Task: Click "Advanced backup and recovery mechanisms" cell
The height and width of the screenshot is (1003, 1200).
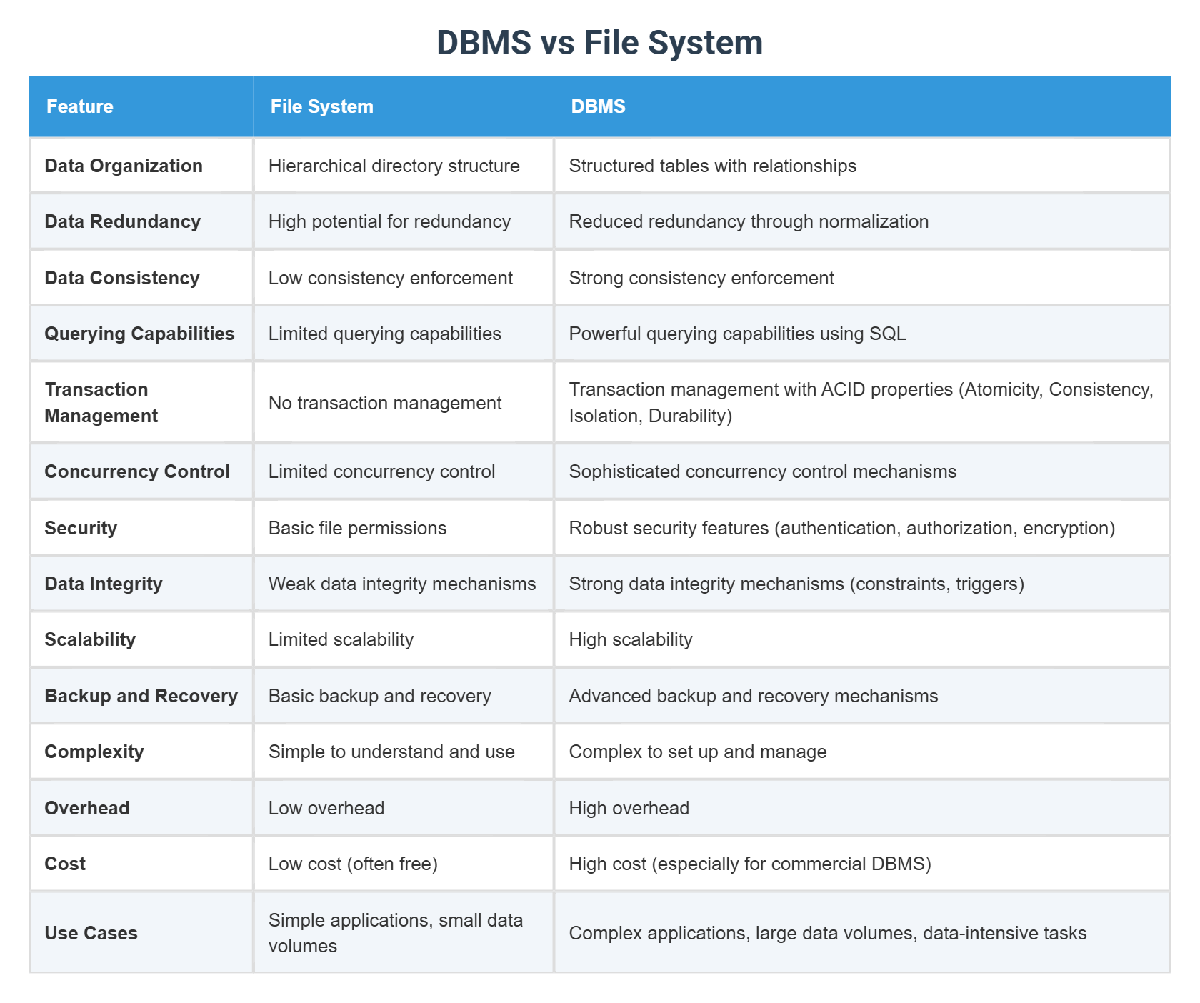Action: 862,696
